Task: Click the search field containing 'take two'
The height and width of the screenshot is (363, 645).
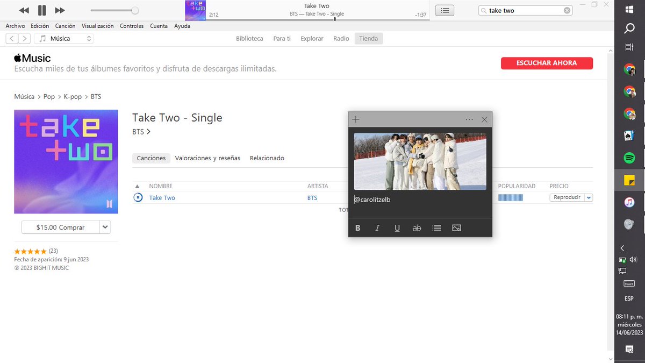Action: point(526,10)
